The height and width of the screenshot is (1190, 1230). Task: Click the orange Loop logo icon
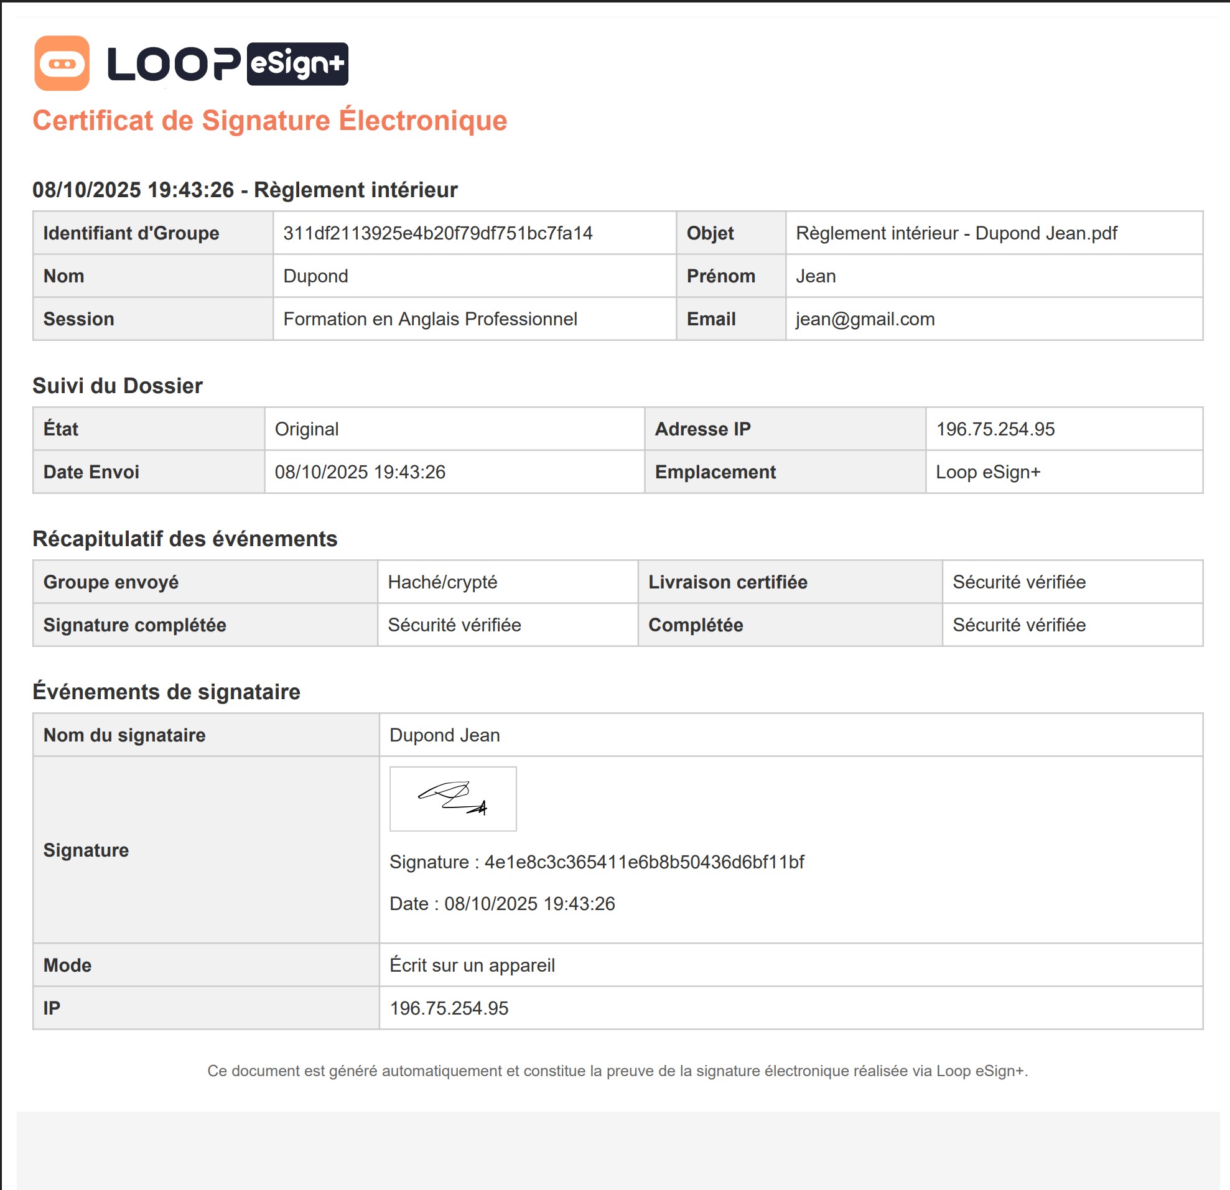[x=62, y=63]
